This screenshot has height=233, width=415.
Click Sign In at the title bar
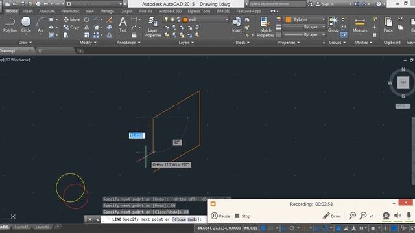tap(326, 4)
